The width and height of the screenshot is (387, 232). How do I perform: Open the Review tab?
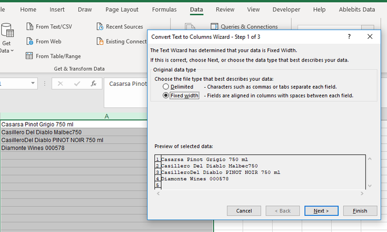[225, 9]
